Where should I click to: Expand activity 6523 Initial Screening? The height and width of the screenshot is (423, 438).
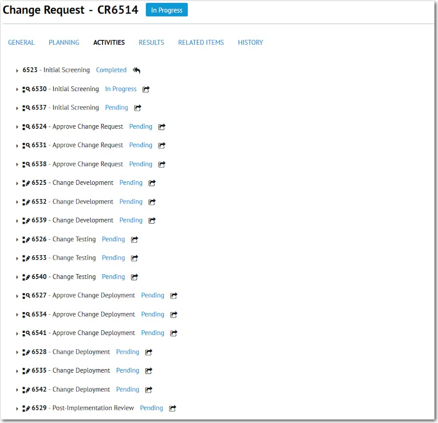[x=17, y=70]
